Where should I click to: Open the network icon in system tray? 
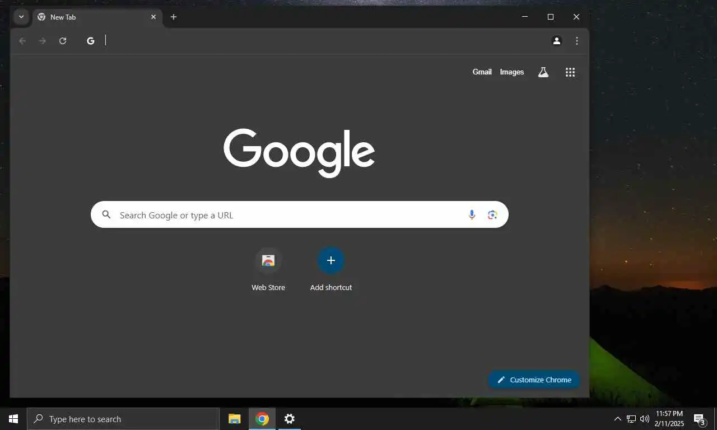click(631, 419)
